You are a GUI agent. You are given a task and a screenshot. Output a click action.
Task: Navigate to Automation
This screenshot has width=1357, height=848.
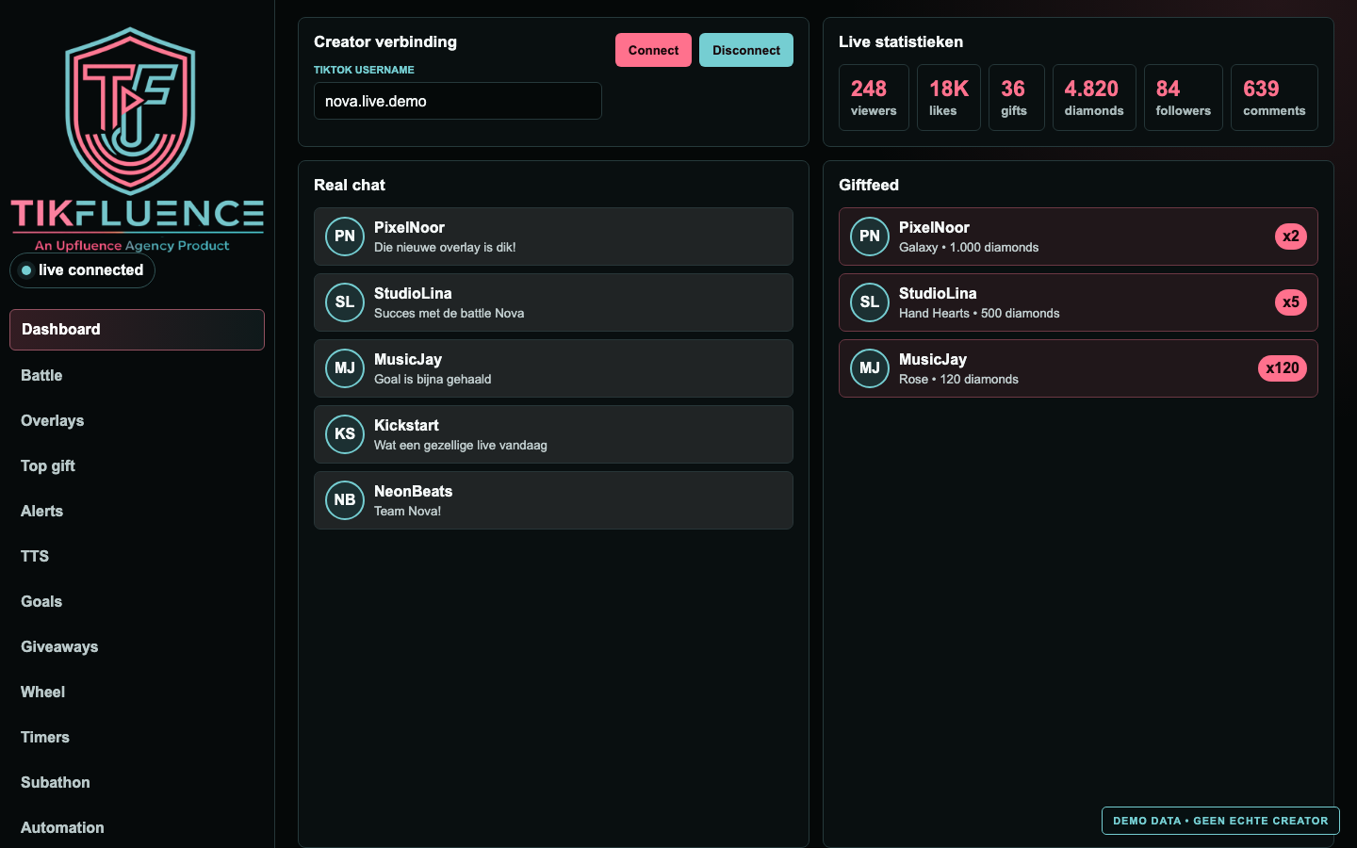[137, 827]
